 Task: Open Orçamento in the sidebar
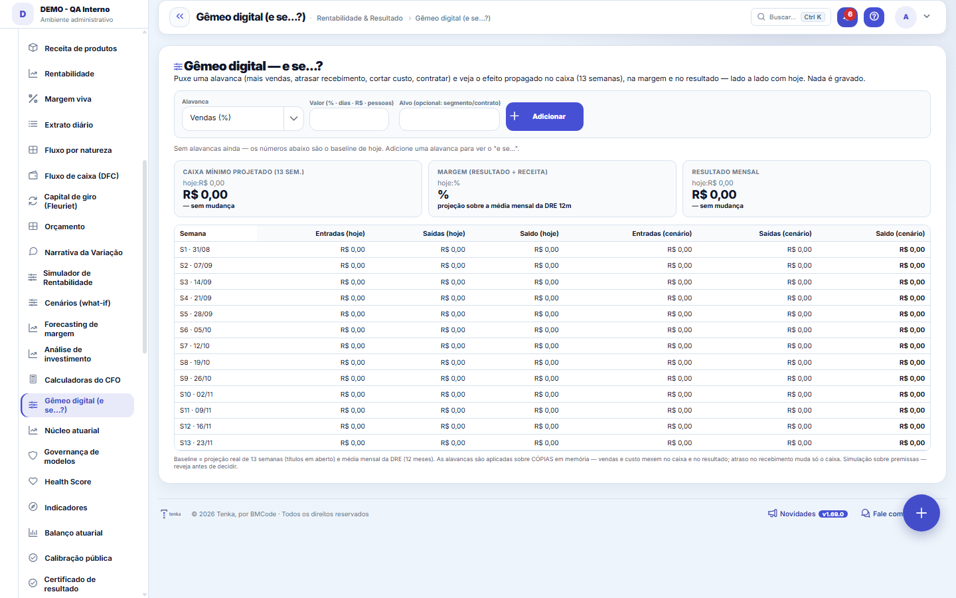point(78,227)
